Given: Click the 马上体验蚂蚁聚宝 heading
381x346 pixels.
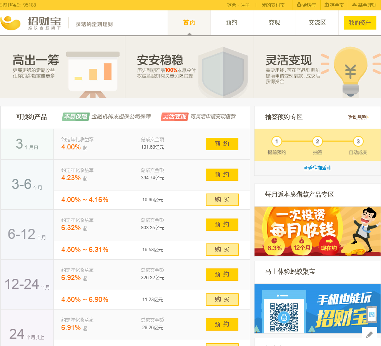Looking at the screenshot, I should point(290,272).
